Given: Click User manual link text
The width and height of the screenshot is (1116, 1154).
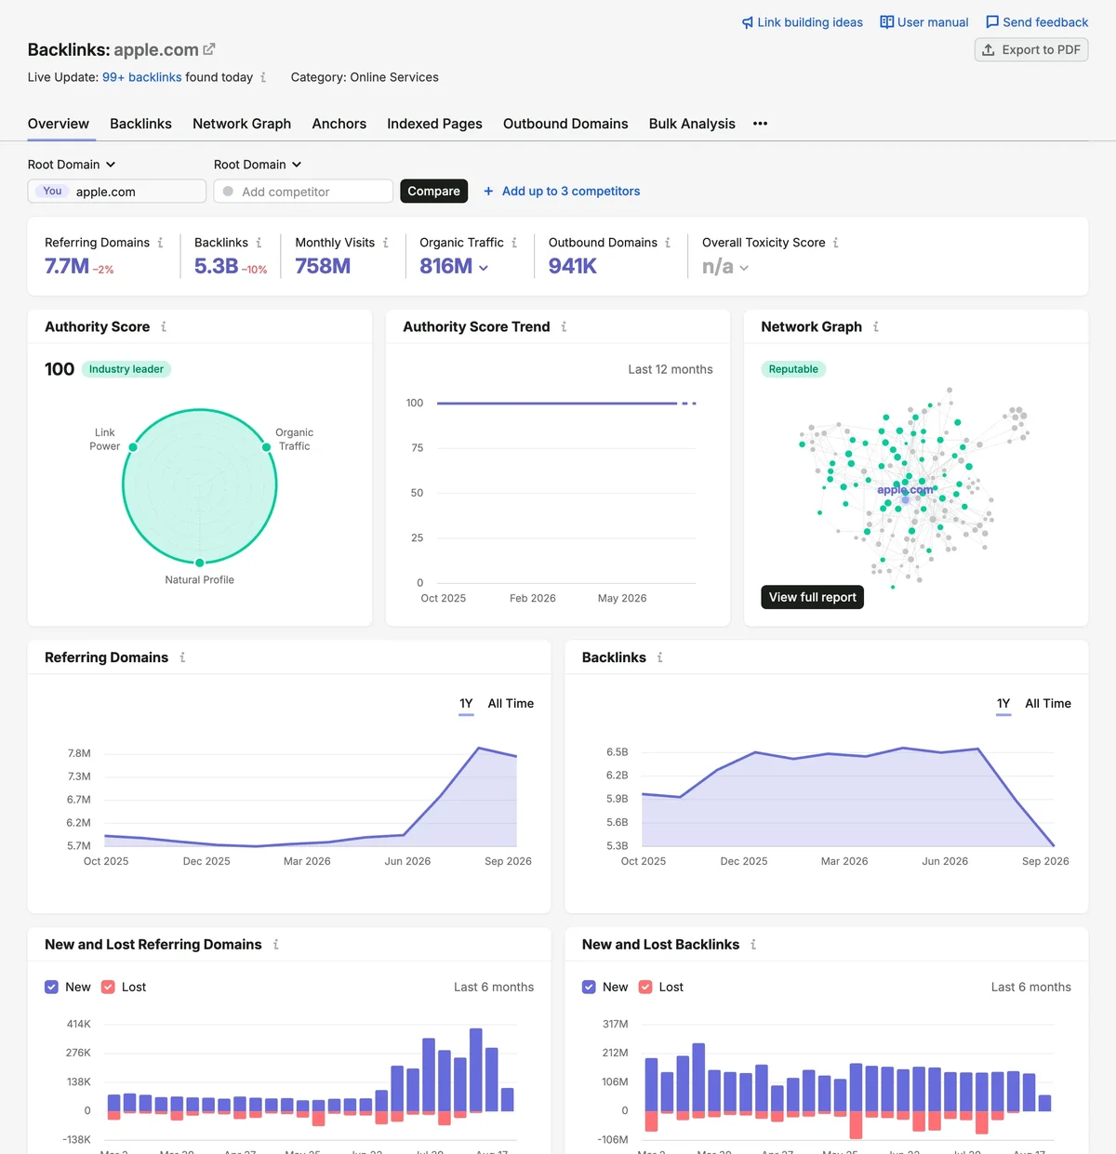Looking at the screenshot, I should click(933, 22).
